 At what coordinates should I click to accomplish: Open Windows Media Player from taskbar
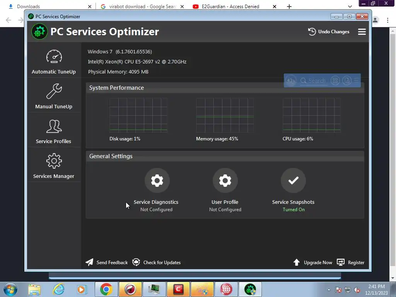click(x=82, y=289)
